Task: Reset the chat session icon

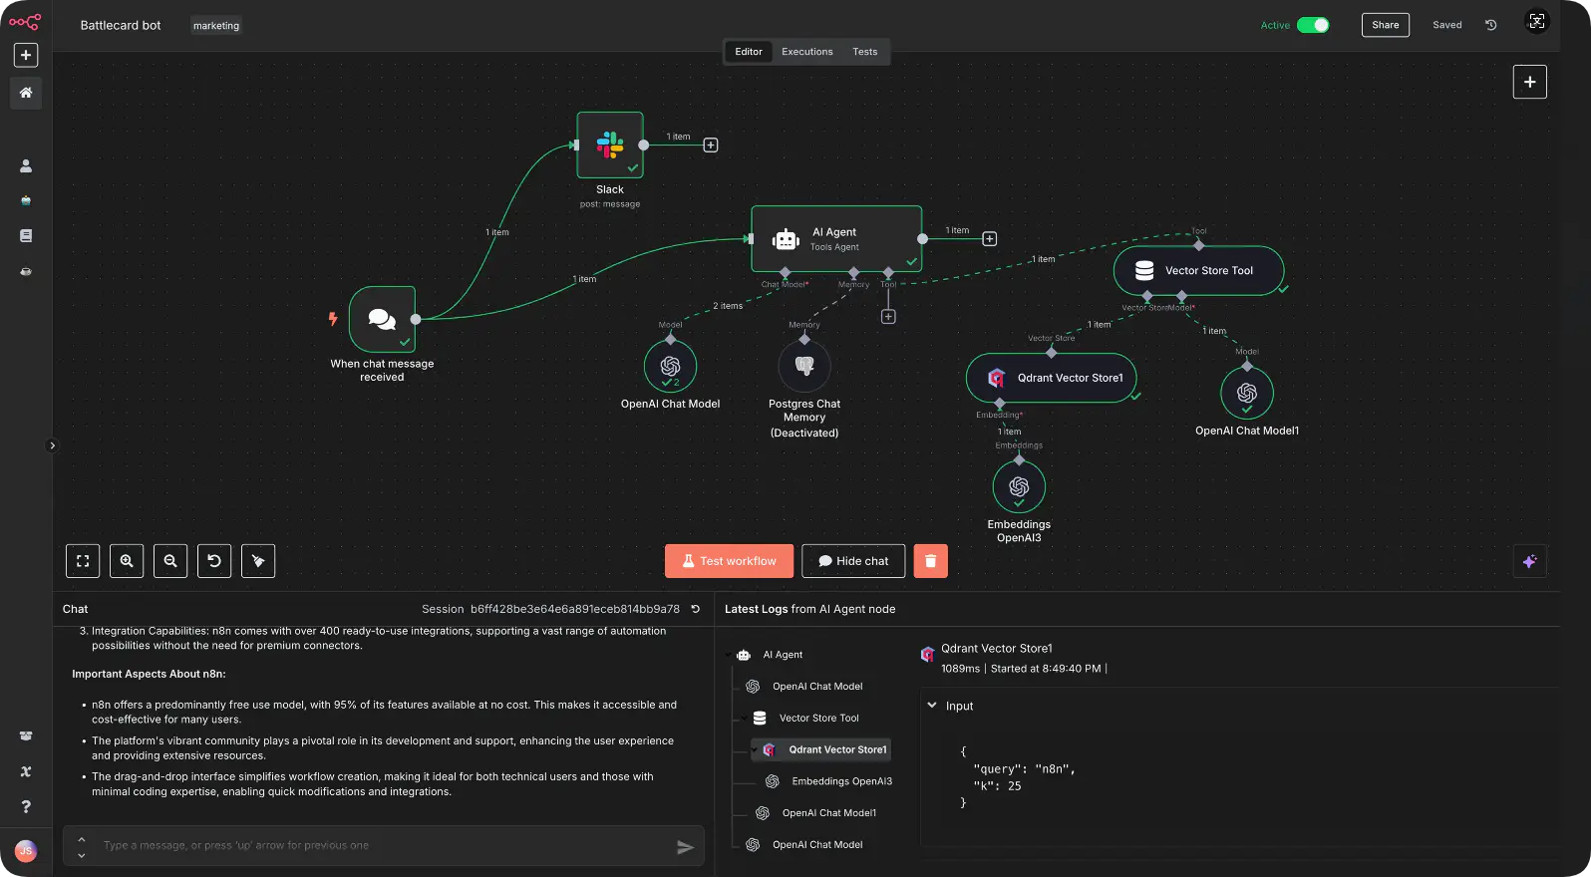Action: pyautogui.click(x=696, y=609)
